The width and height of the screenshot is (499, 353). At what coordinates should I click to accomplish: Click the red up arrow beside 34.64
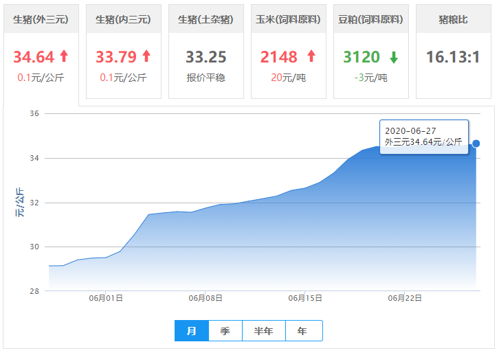[64, 56]
